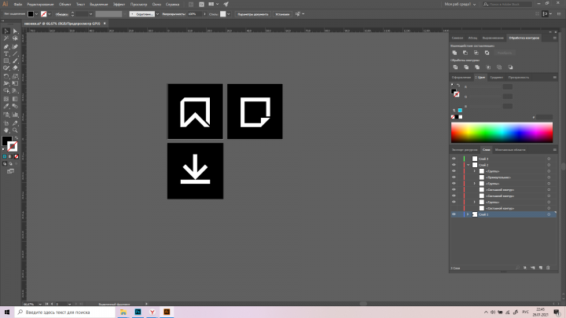
Task: Pick a color from the spectrum bar
Action: tap(502, 133)
